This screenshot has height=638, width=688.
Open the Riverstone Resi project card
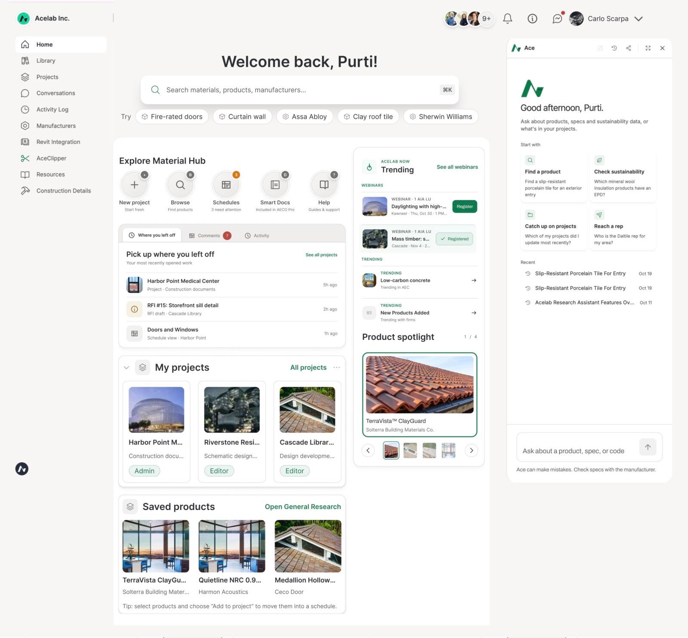point(232,431)
